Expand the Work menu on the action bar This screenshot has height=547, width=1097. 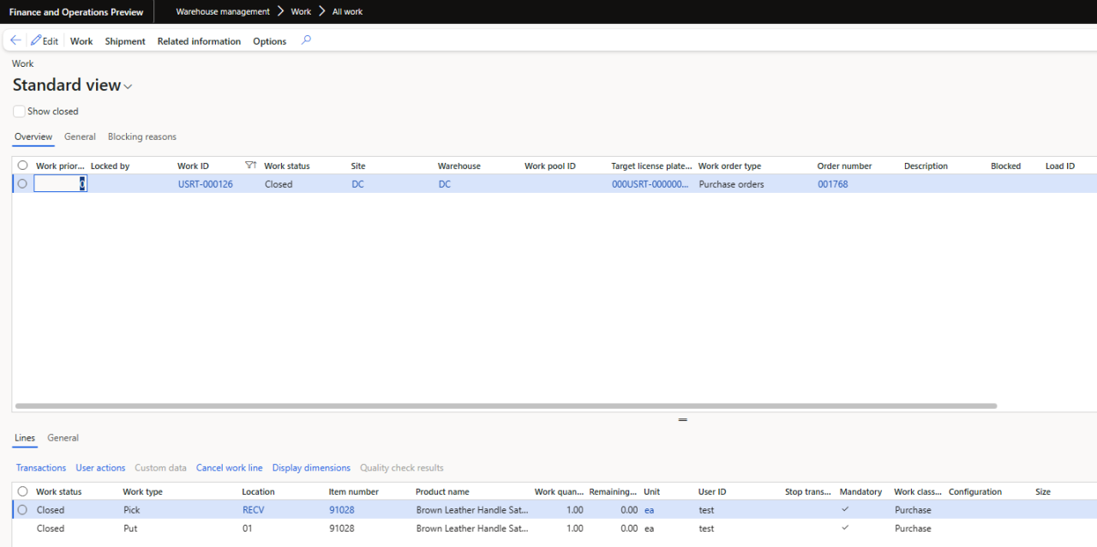81,40
